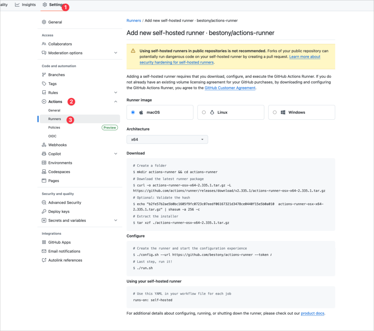Select the macOS runner image

(x=160, y=112)
